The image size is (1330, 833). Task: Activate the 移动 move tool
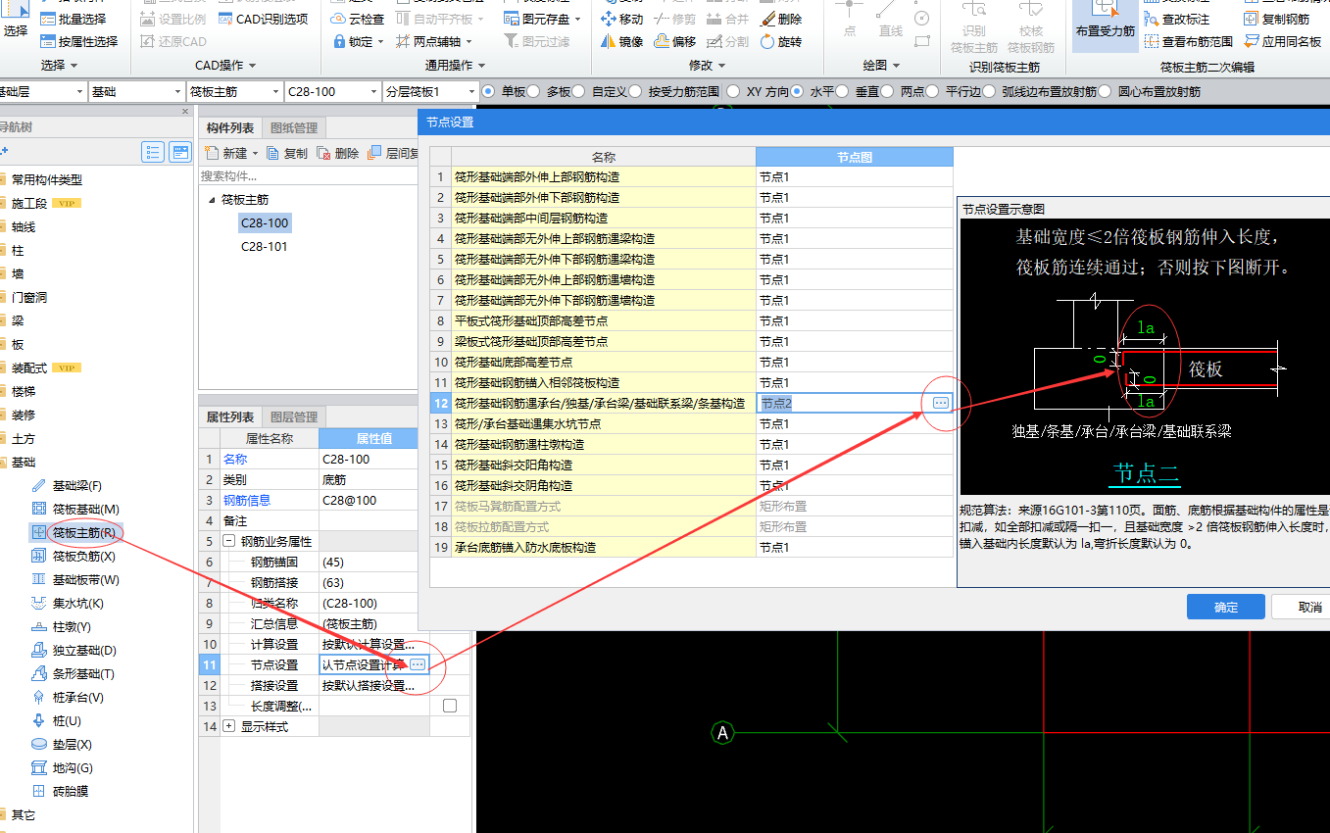click(x=621, y=19)
